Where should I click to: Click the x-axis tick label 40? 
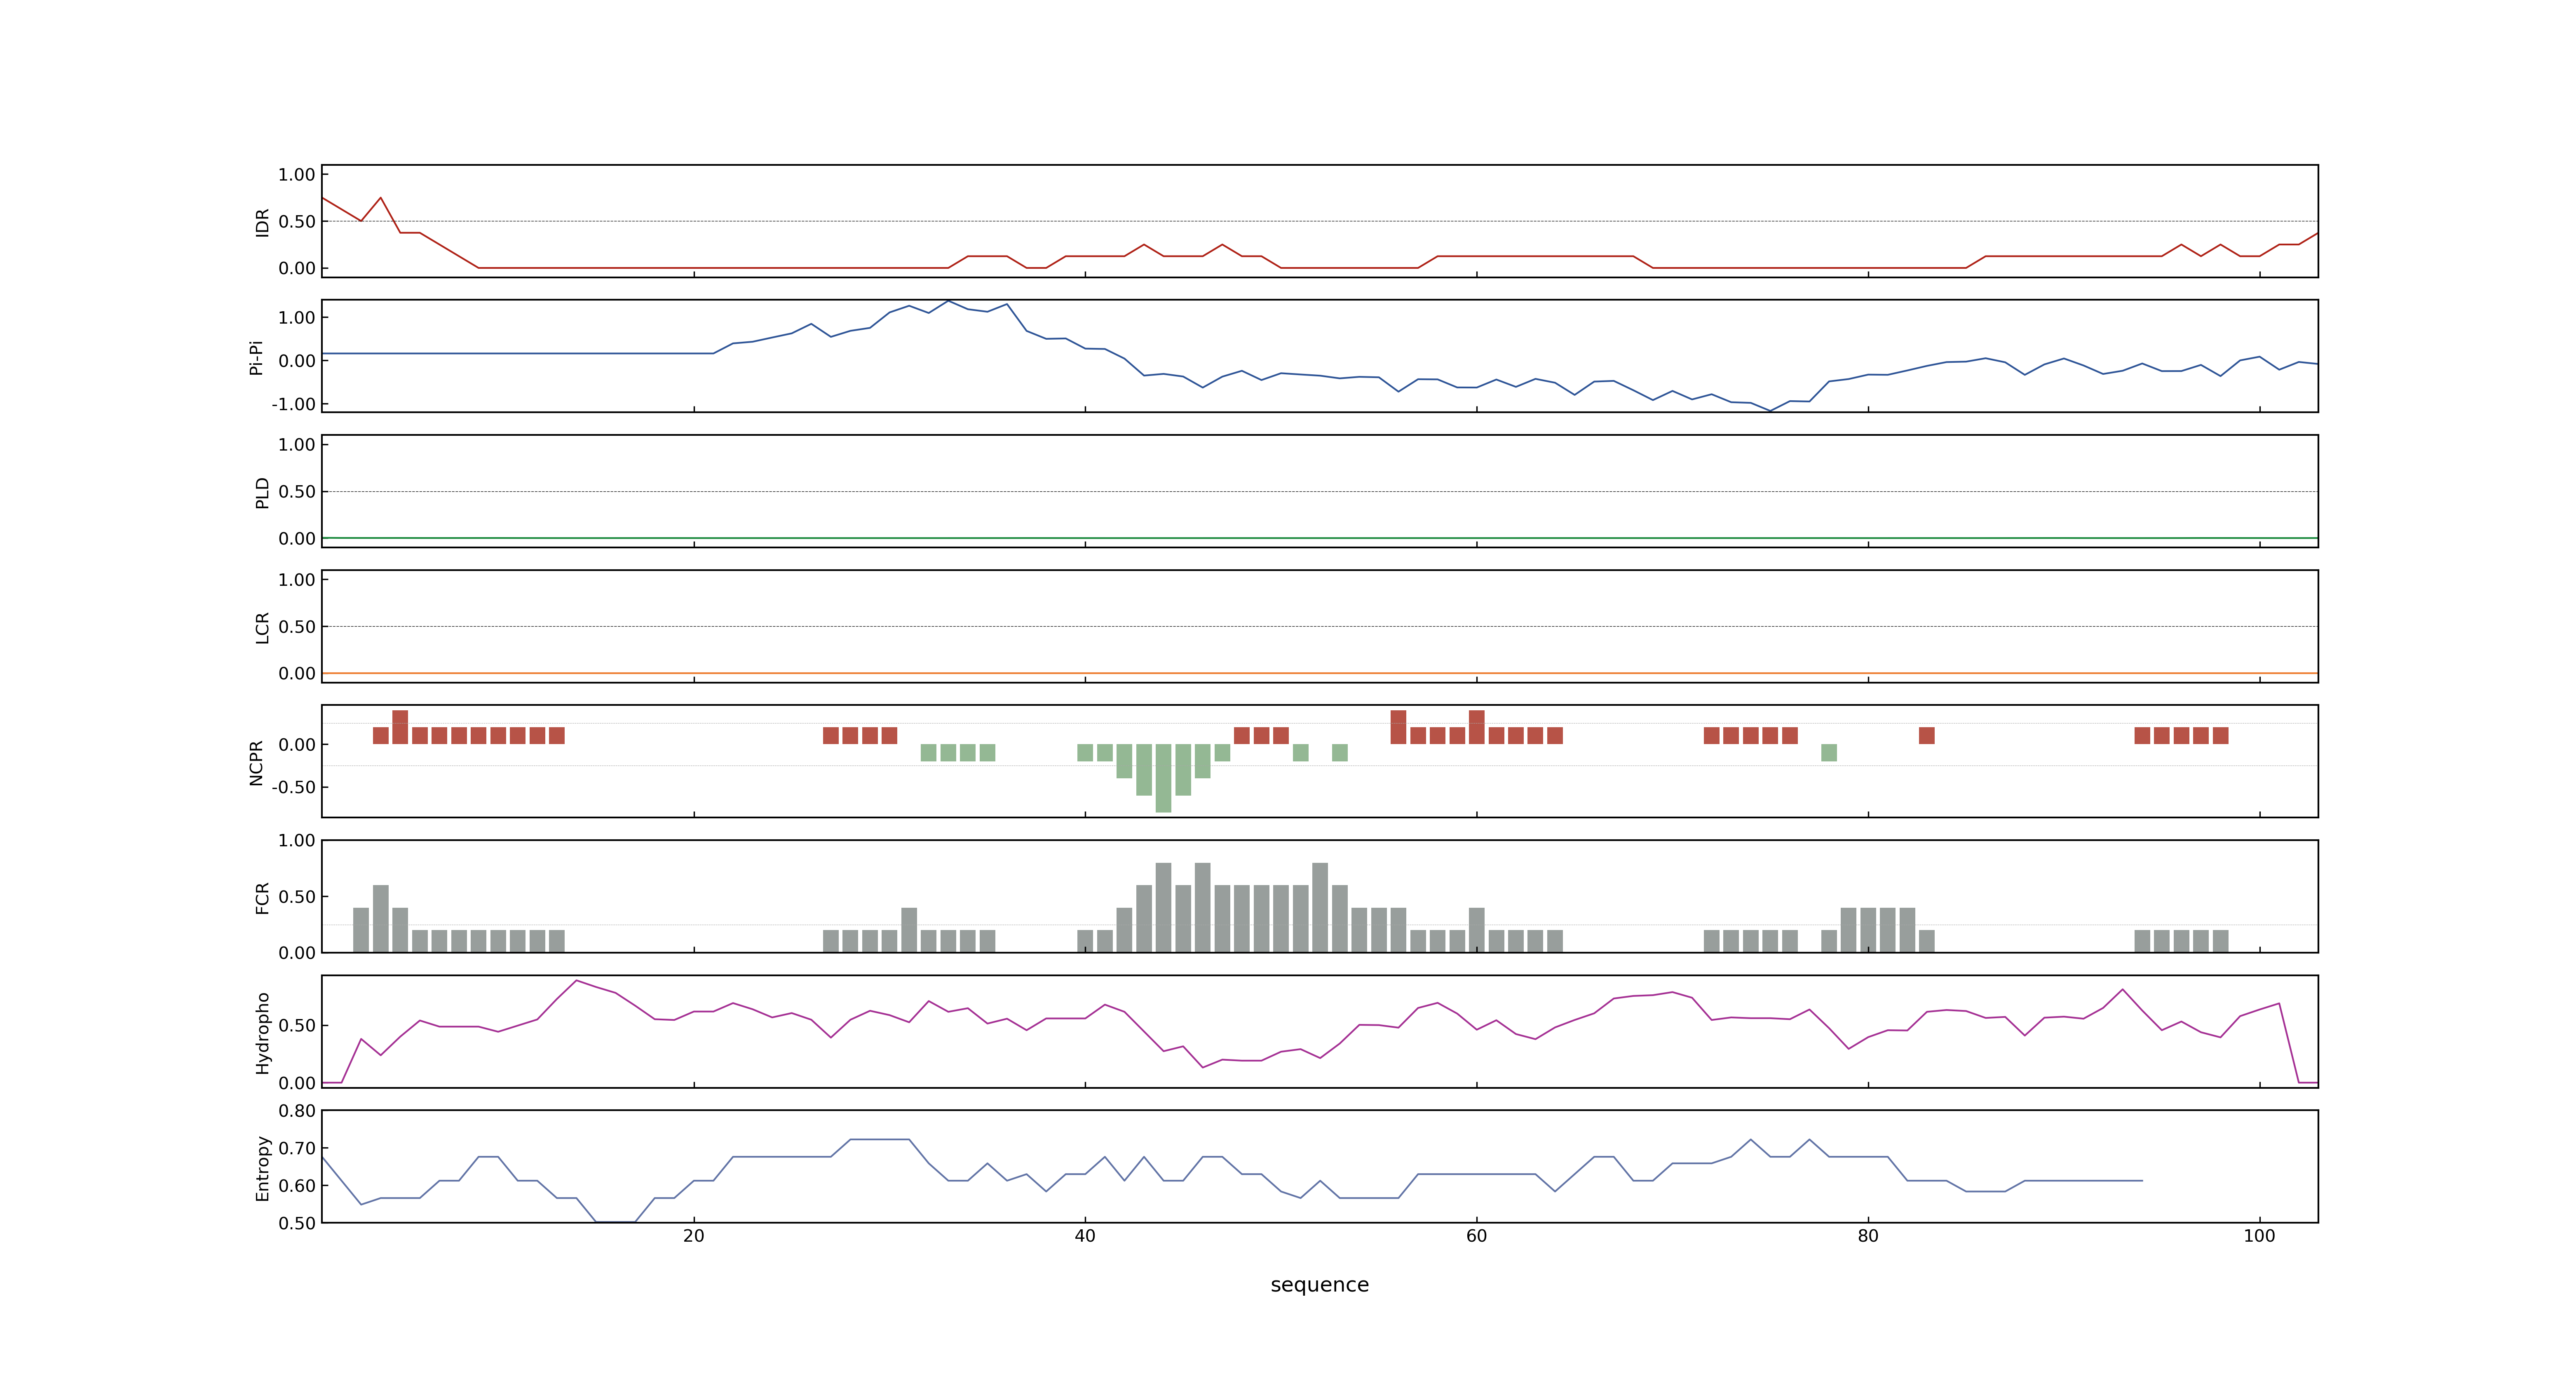(1085, 1236)
